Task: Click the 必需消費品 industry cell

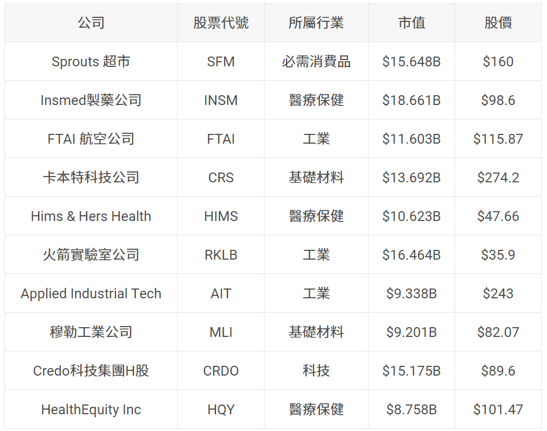Action: click(316, 62)
